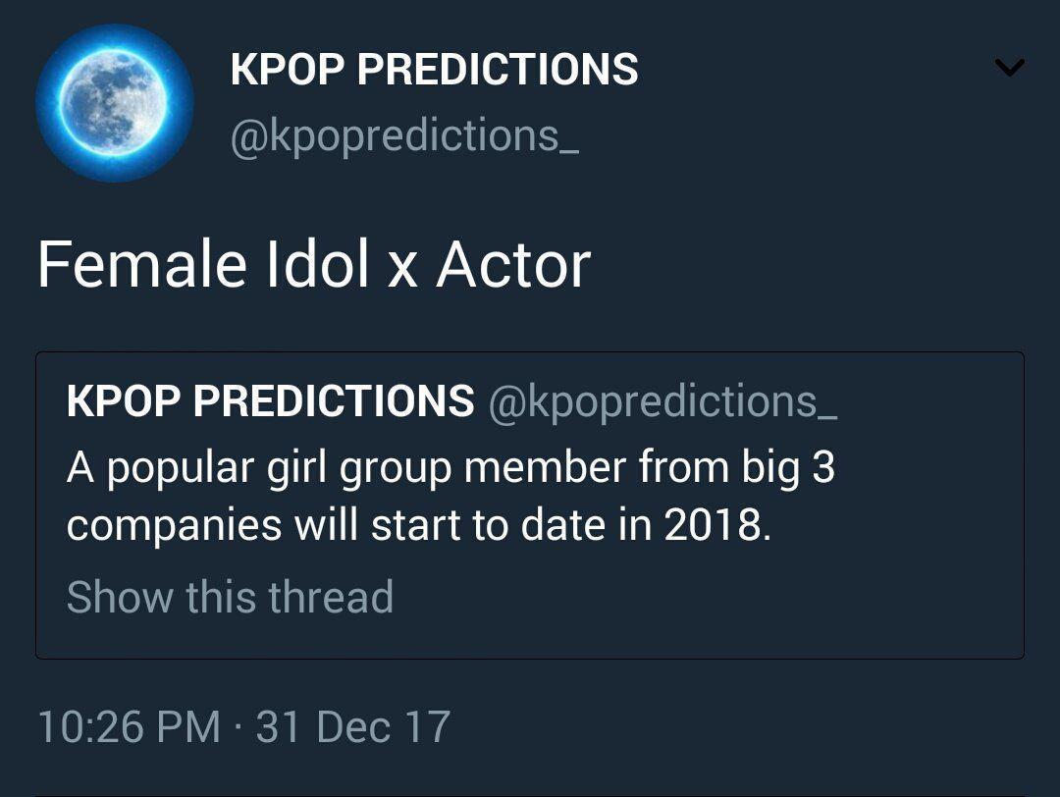
Task: Click the bold KPOP PREDICTIONS name inside the quoted tweet
Action: coord(271,400)
